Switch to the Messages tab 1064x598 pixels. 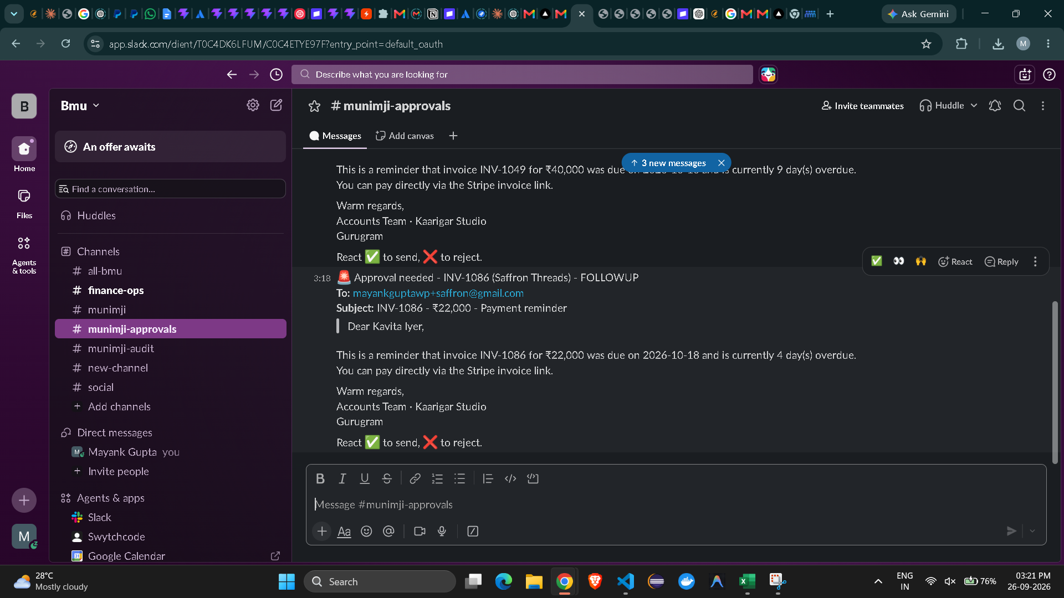[335, 136]
